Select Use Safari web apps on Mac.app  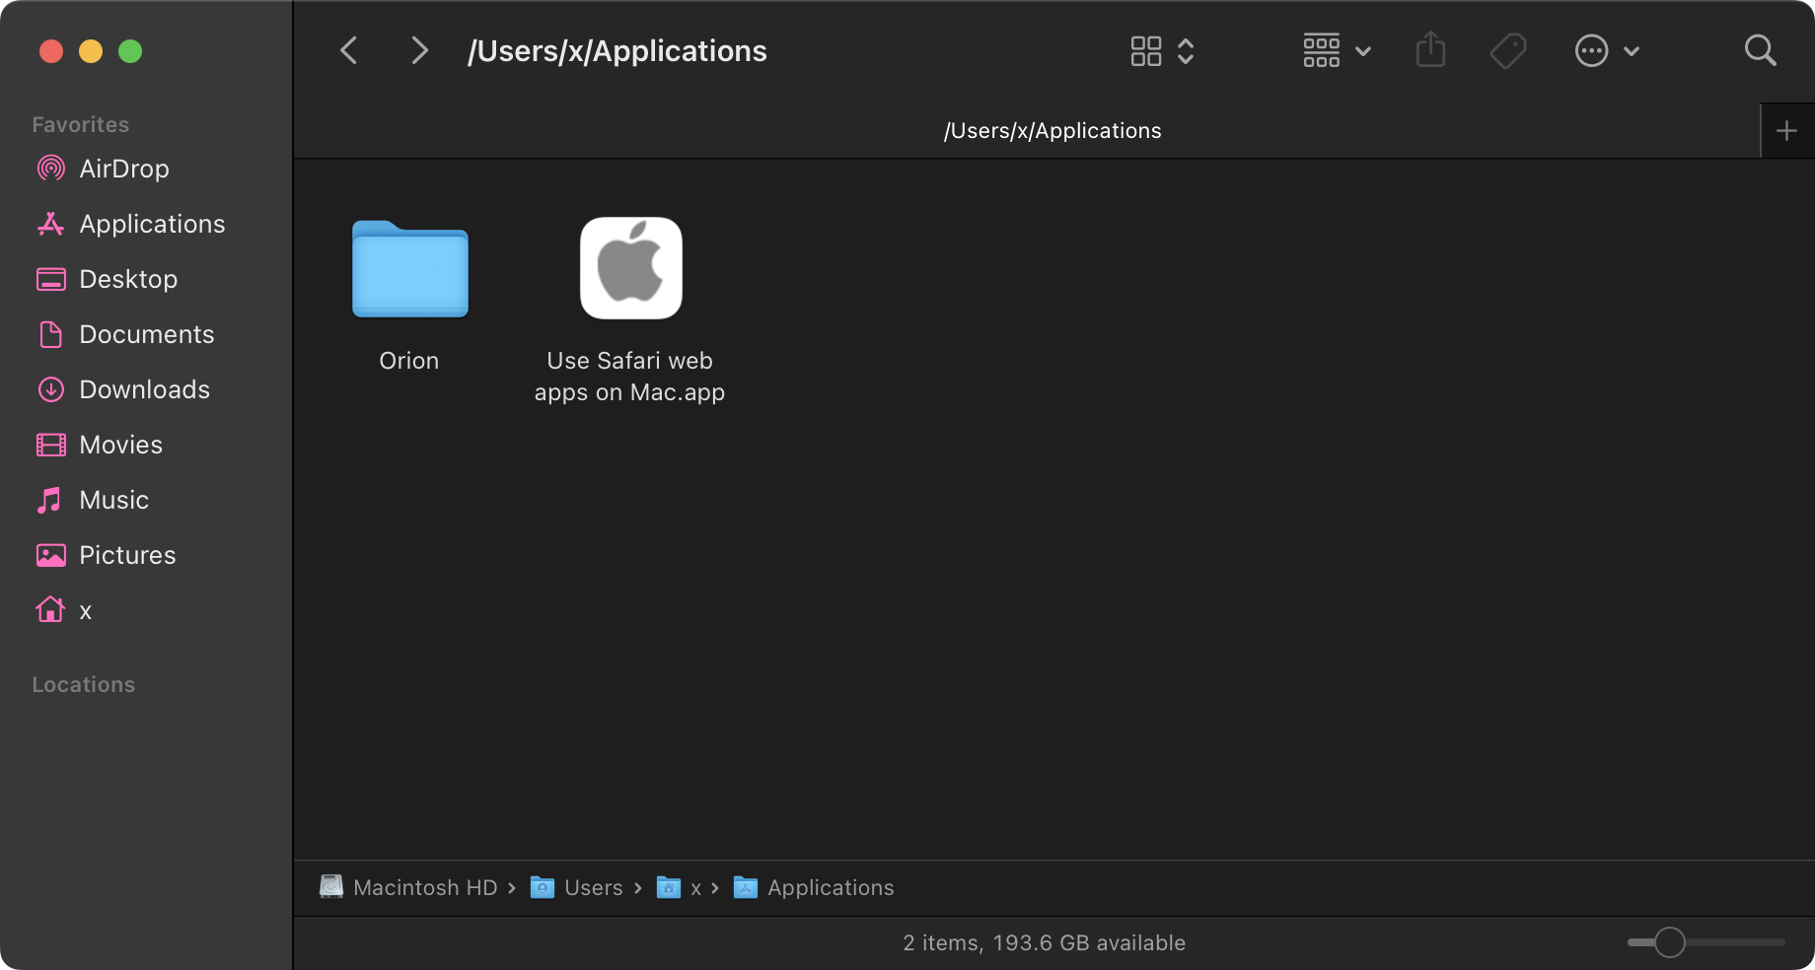click(630, 270)
